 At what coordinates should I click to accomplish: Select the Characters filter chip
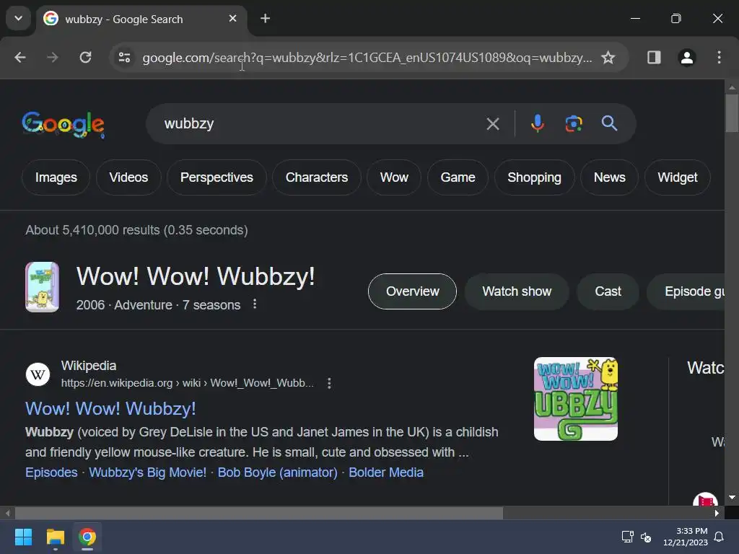(317, 177)
